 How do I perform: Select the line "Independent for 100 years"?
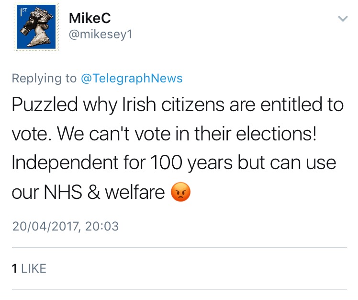click(174, 163)
